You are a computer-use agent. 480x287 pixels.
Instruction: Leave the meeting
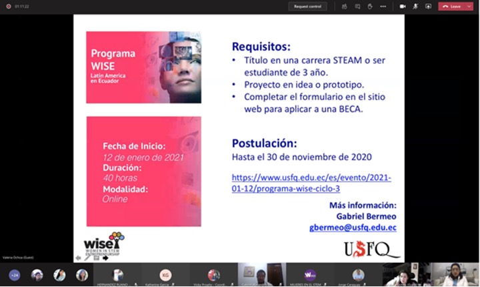[x=452, y=6]
